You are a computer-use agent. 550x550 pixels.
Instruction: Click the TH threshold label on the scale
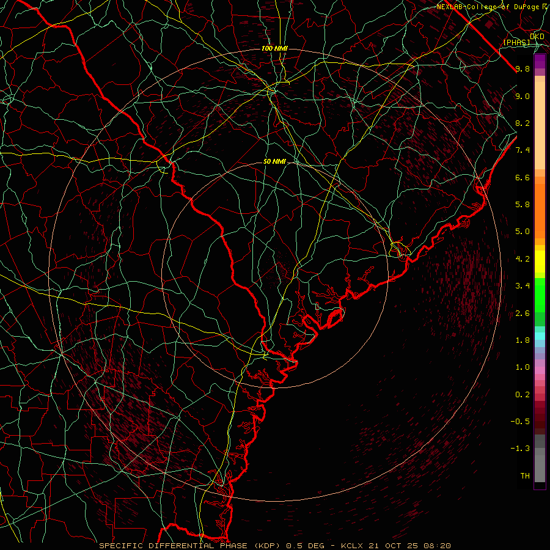525,476
